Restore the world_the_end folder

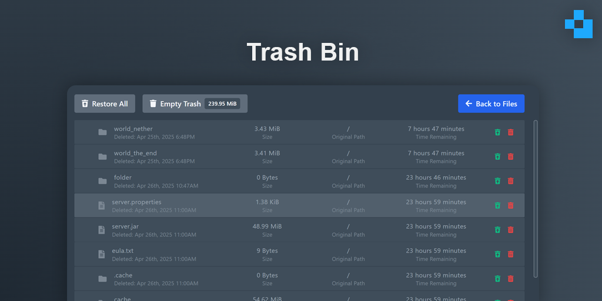(497, 156)
